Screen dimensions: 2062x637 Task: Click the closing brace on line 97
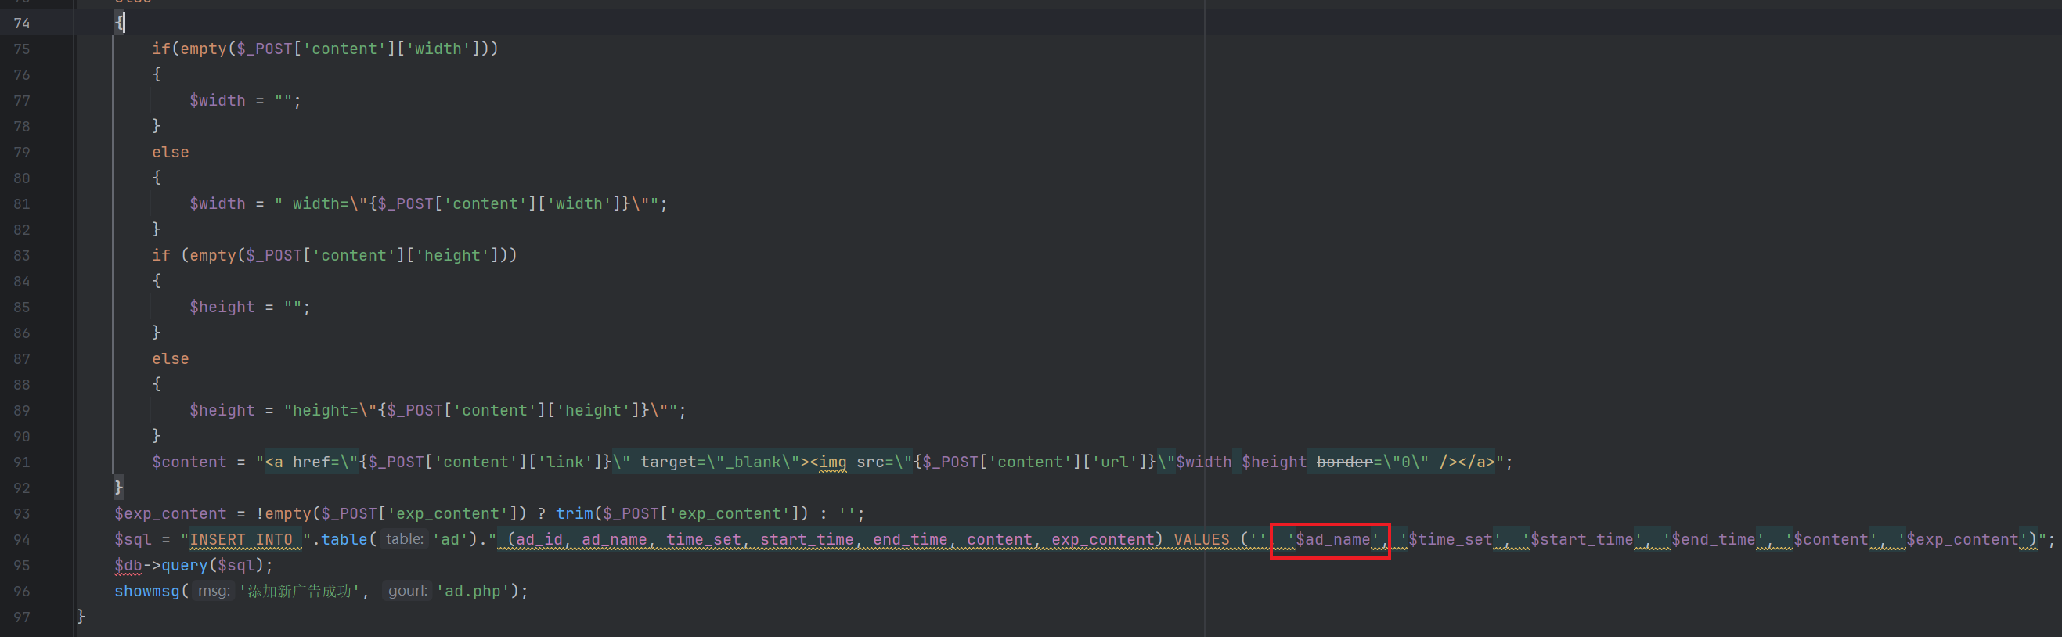coord(81,616)
